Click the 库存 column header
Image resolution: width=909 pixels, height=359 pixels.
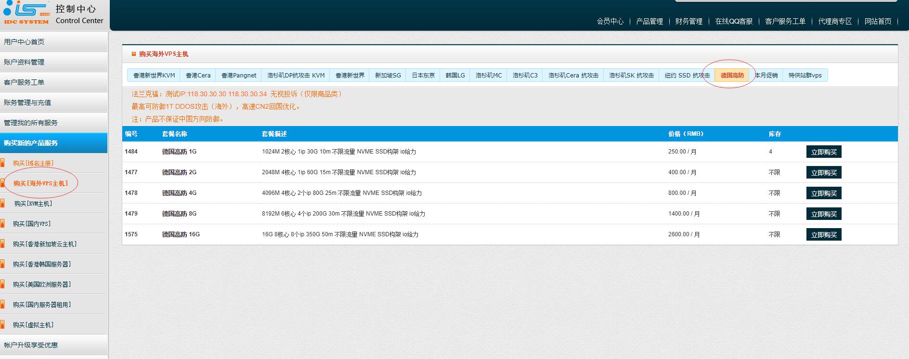(x=775, y=134)
